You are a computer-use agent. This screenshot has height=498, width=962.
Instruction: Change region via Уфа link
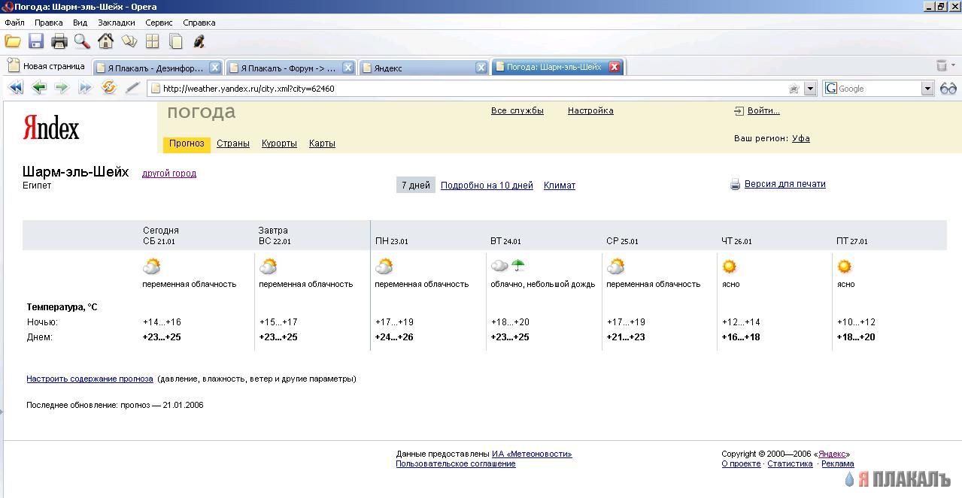point(801,138)
